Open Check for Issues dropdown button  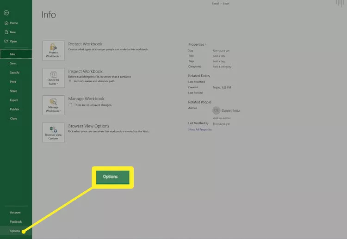(x=53, y=78)
